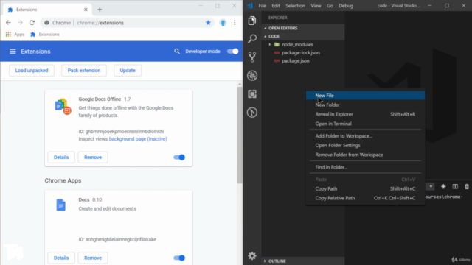This screenshot has height=265, width=472.
Task: Click the Update extensions button
Action: [x=128, y=71]
